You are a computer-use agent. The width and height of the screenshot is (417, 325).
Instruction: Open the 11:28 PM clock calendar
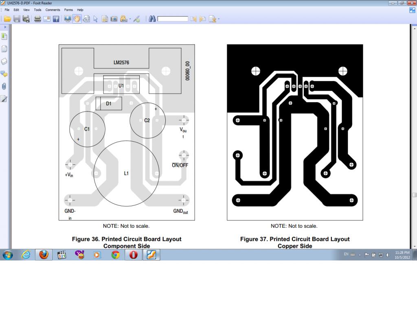(402, 255)
